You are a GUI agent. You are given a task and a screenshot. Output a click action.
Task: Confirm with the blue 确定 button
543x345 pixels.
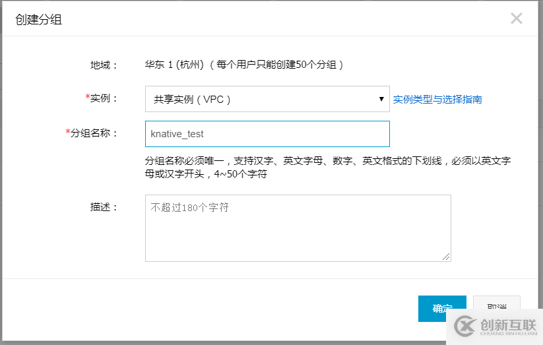pyautogui.click(x=442, y=308)
